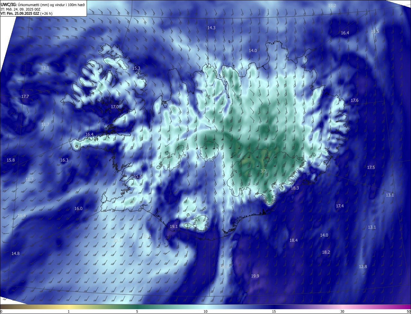Click the 11.2 value label
This screenshot has height=314, width=411.
pyautogui.click(x=332, y=6)
